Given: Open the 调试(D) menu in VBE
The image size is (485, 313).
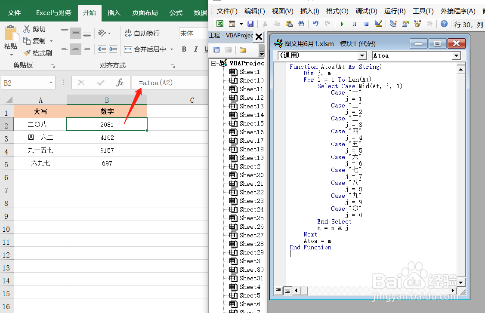Looking at the screenshot, I should pyautogui.click(x=366, y=11).
